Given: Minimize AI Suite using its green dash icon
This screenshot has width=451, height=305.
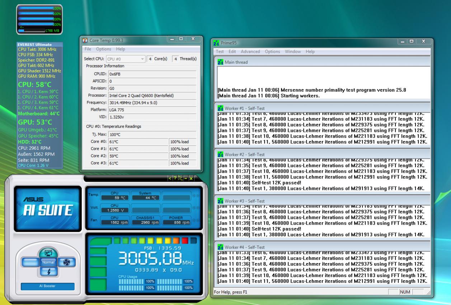Looking at the screenshot, I should pyautogui.click(x=186, y=178).
